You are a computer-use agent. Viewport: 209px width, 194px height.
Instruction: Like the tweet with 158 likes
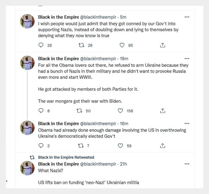[x=120, y=111]
